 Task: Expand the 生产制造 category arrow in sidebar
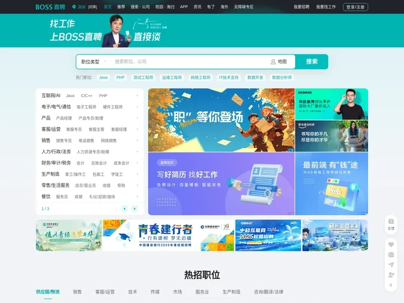coord(137,174)
